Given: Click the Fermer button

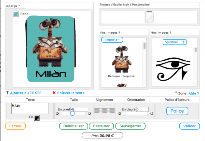Looking at the screenshot, I should pyautogui.click(x=15, y=126).
